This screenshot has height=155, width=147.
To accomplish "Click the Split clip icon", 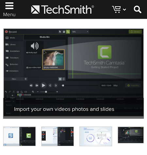I will 26,92.
